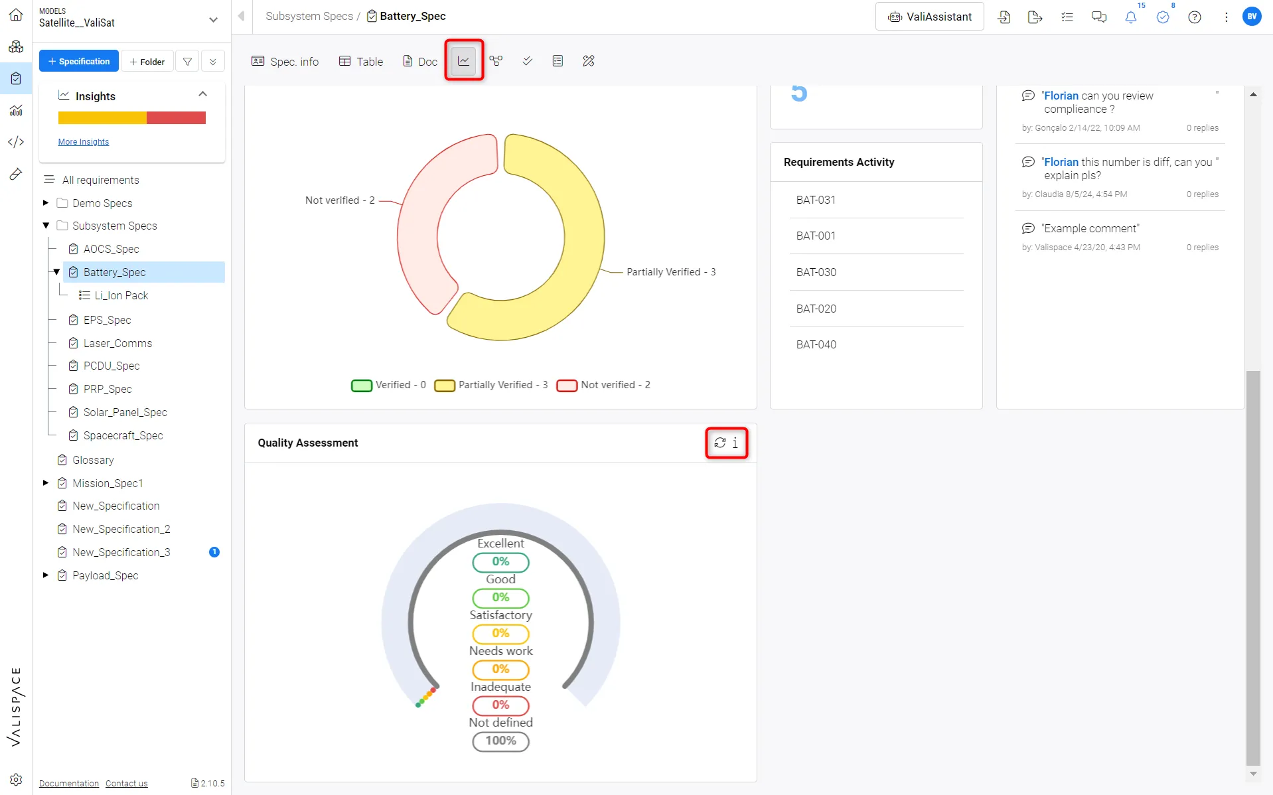
Task: Click the vertical scrollbar on the right
Action: coord(1253,568)
